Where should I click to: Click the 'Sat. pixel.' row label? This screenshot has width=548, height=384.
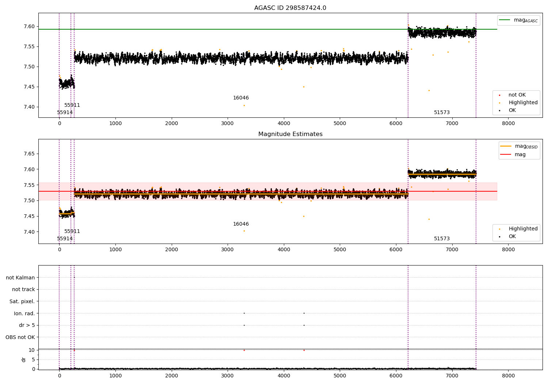[x=22, y=302]
